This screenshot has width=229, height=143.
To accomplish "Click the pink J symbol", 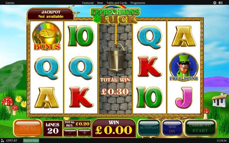I will [x=184, y=98].
